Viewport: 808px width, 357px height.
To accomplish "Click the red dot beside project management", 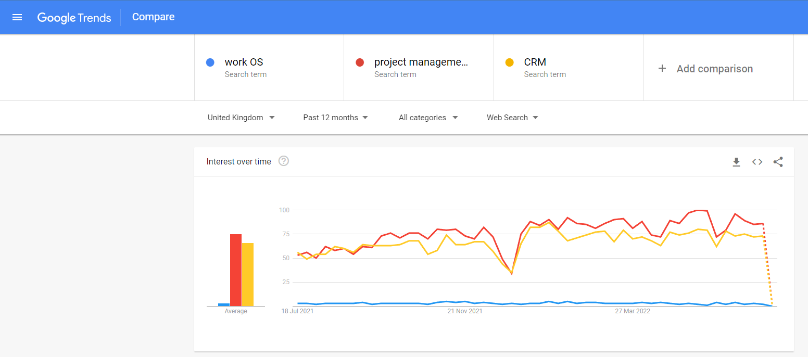I will (359, 62).
